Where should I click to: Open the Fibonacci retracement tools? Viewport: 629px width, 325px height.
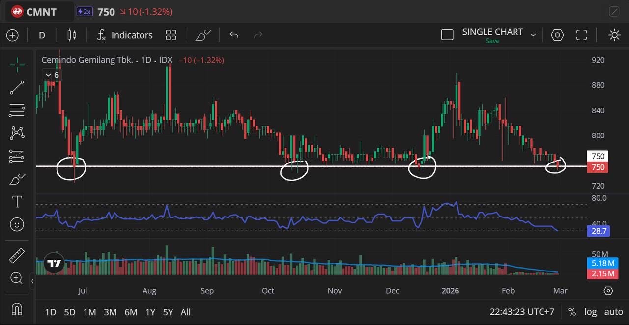click(17, 110)
